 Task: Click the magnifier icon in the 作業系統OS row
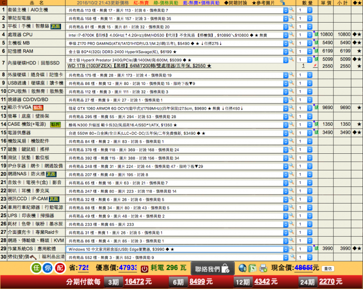[291, 248]
